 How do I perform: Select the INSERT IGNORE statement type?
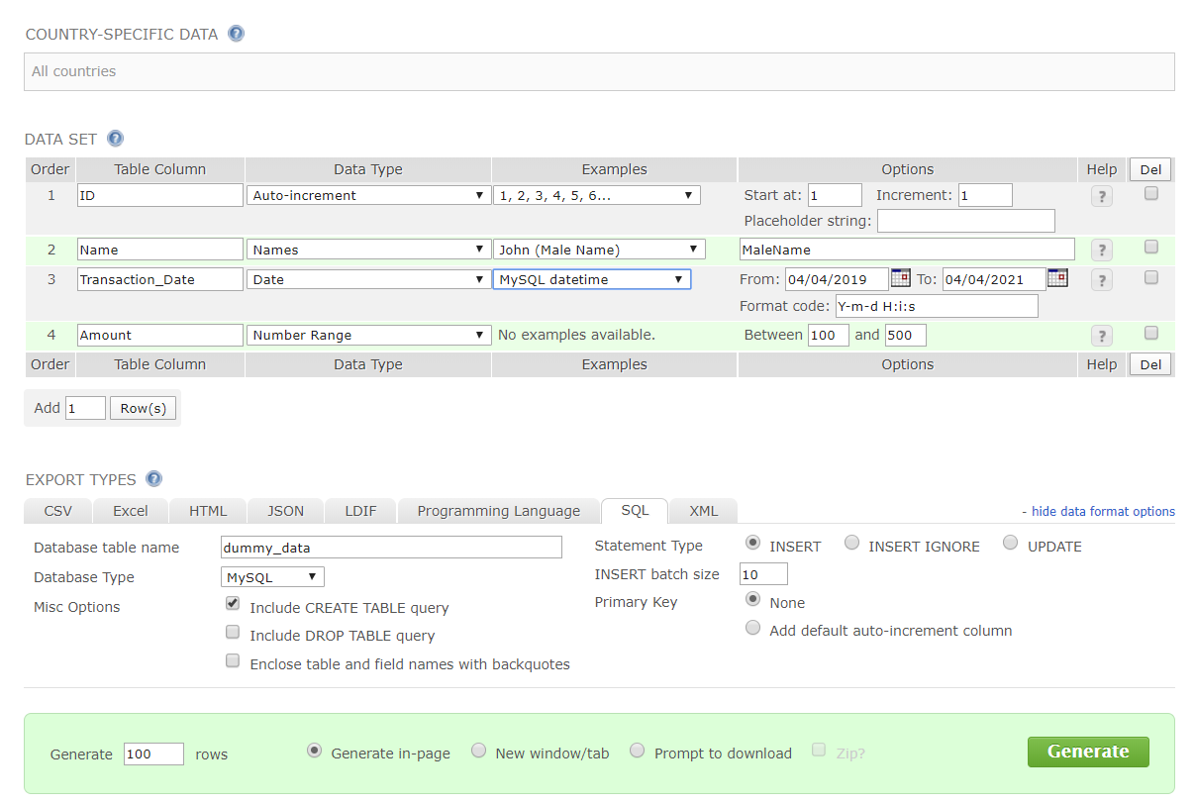point(851,543)
